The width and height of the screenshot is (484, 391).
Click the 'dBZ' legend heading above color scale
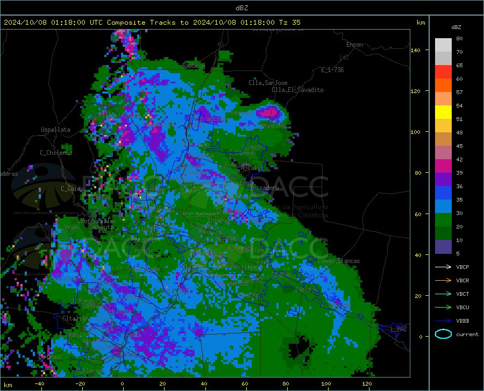(456, 27)
